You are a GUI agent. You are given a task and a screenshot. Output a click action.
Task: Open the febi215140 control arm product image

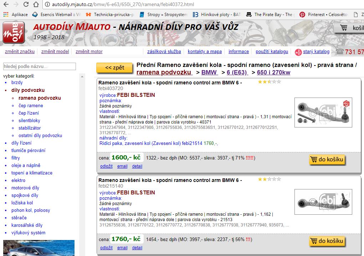pyautogui.click(x=323, y=202)
